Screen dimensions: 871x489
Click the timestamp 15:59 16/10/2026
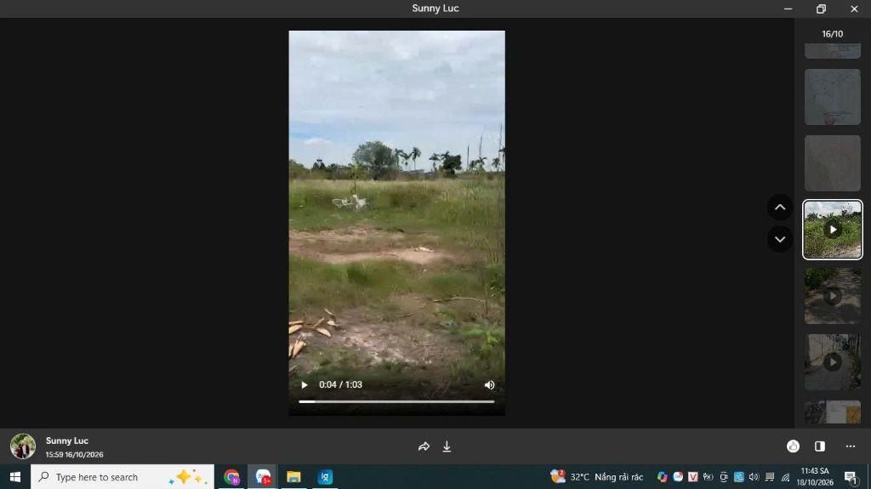pos(75,454)
